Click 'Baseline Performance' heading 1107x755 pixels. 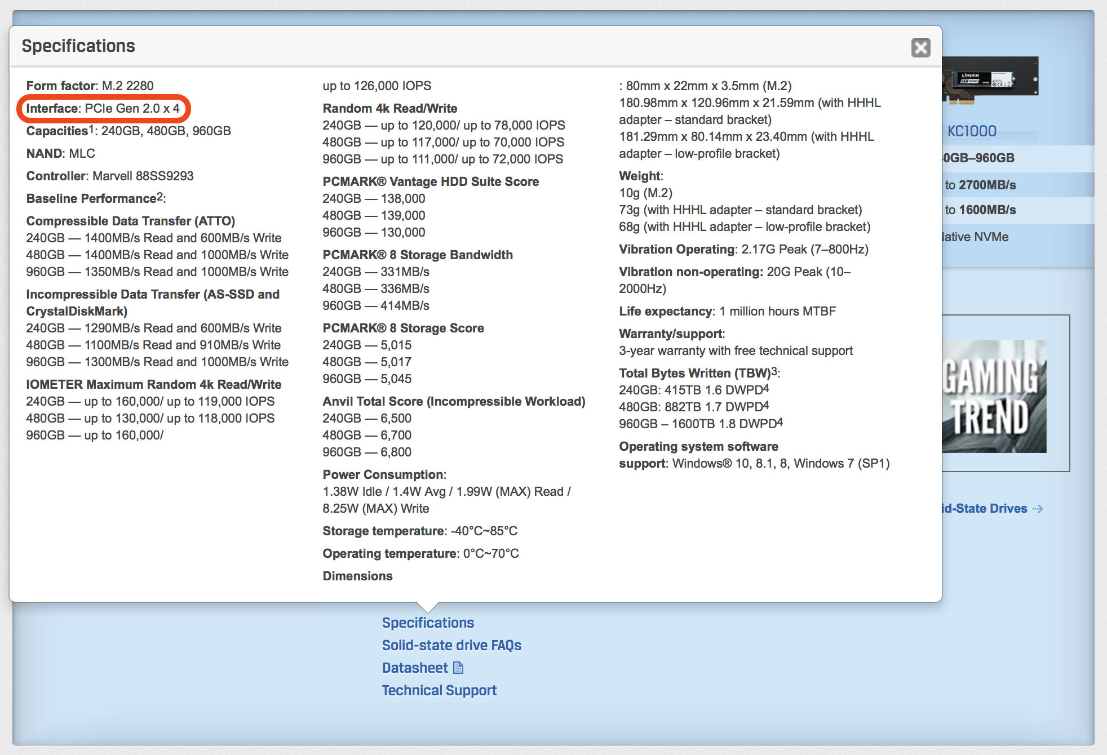(96, 198)
